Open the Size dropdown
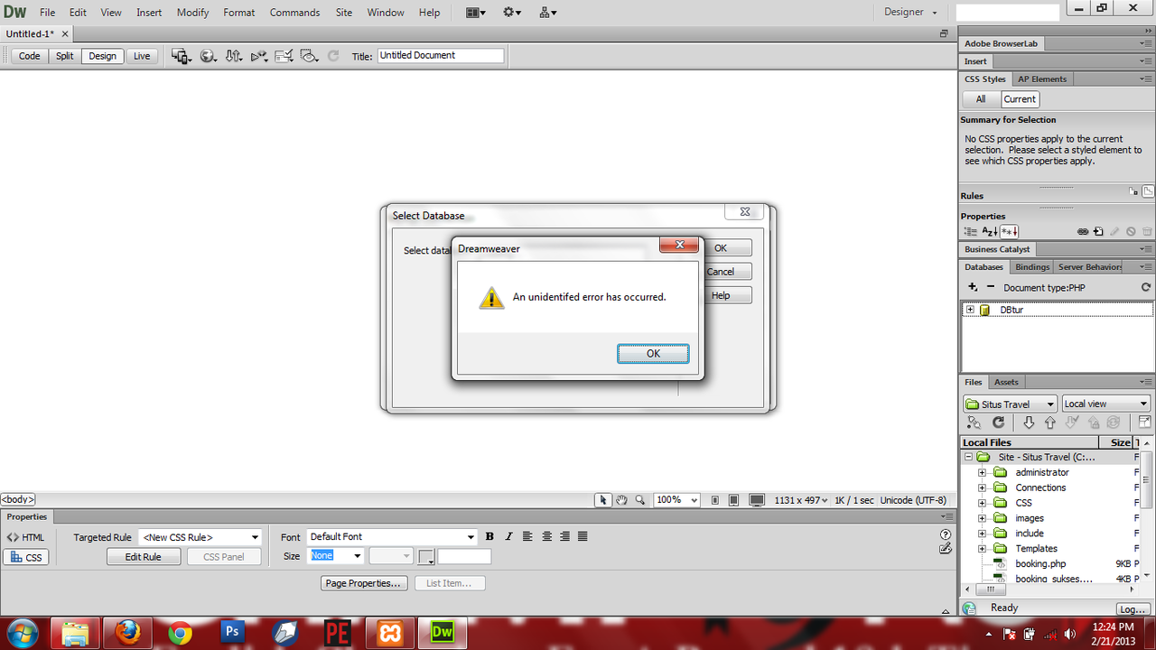 pyautogui.click(x=336, y=556)
